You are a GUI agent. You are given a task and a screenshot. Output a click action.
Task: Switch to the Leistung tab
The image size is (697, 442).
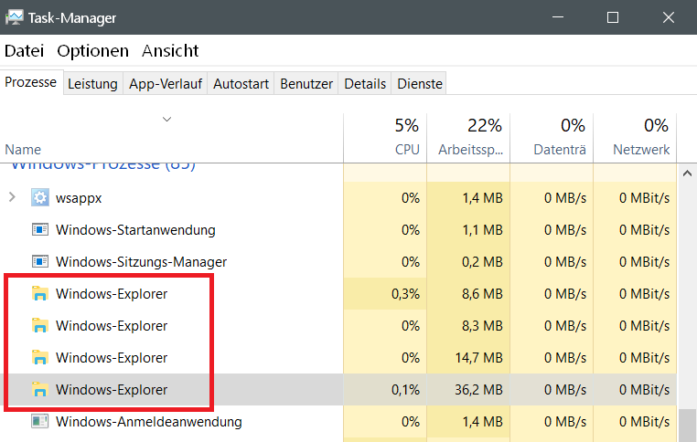92,84
